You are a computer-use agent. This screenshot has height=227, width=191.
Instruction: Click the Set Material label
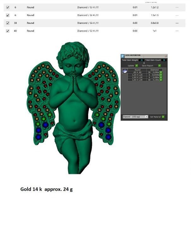click(155, 117)
